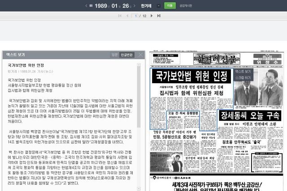Click the 한겨레신문 masthead on the page
This screenshot has width=287, height=191.
[217, 59]
